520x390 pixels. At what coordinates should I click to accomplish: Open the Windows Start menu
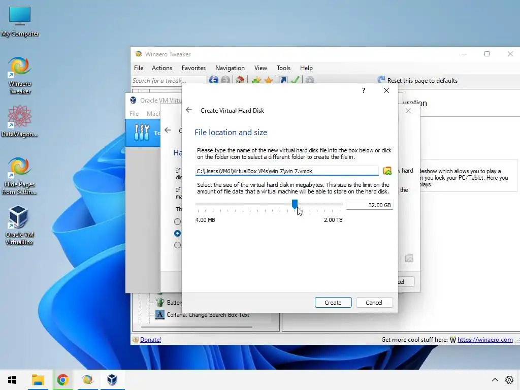tap(12, 380)
